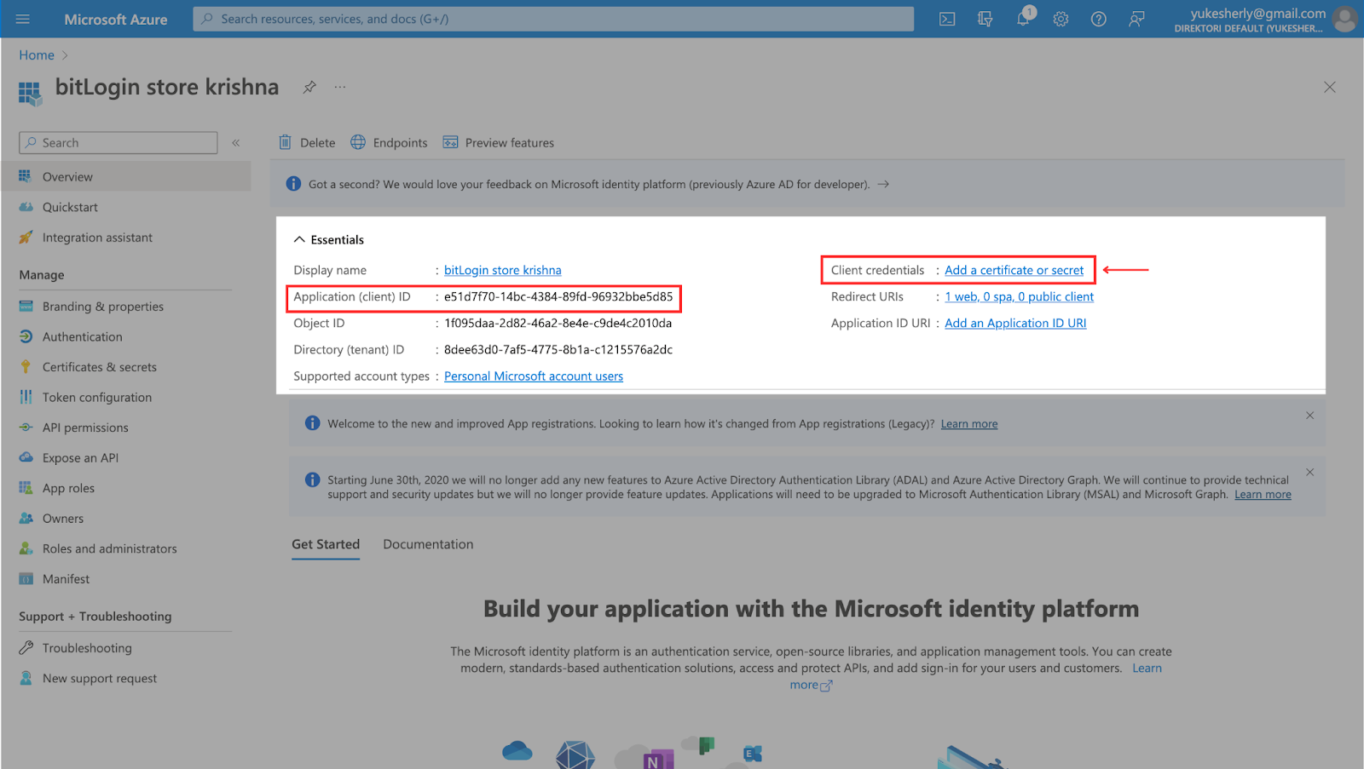Viewport: 1364px width, 769px height.
Task: Select the Application (client) ID value
Action: click(558, 296)
